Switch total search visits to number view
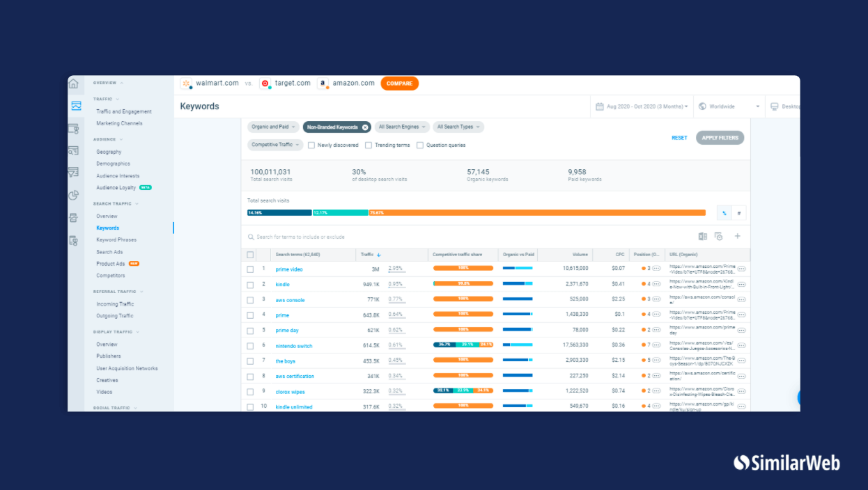Image resolution: width=868 pixels, height=490 pixels. 739,213
